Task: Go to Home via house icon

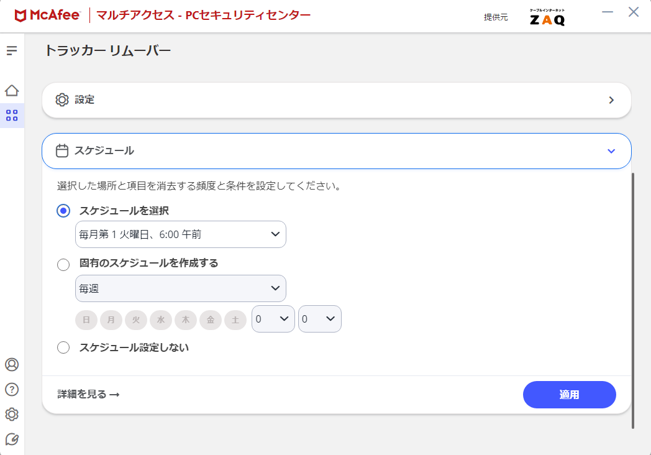Action: coord(12,91)
